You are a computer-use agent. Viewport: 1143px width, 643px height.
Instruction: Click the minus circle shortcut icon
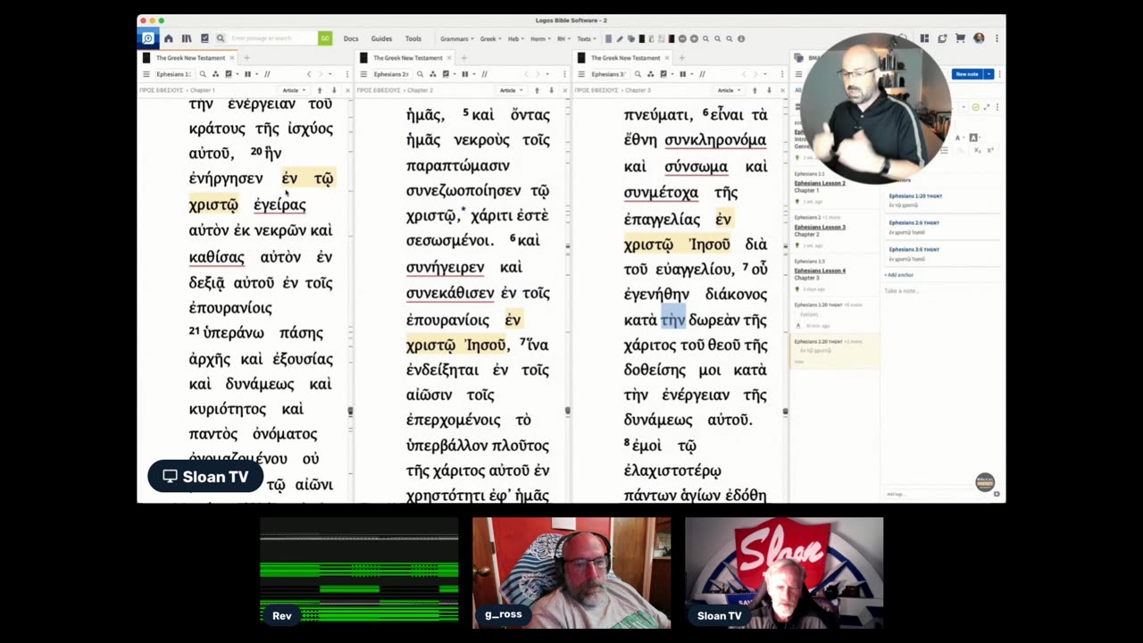[682, 38]
